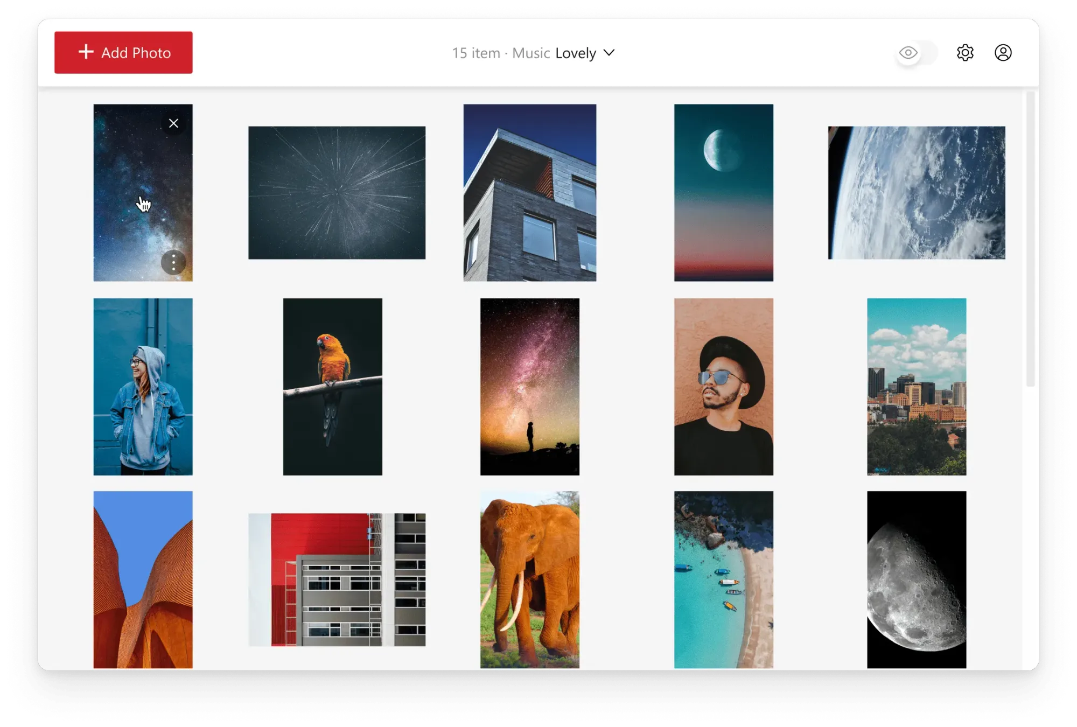Open the woman in denim jacket photo
The width and height of the screenshot is (1077, 727).
click(143, 387)
